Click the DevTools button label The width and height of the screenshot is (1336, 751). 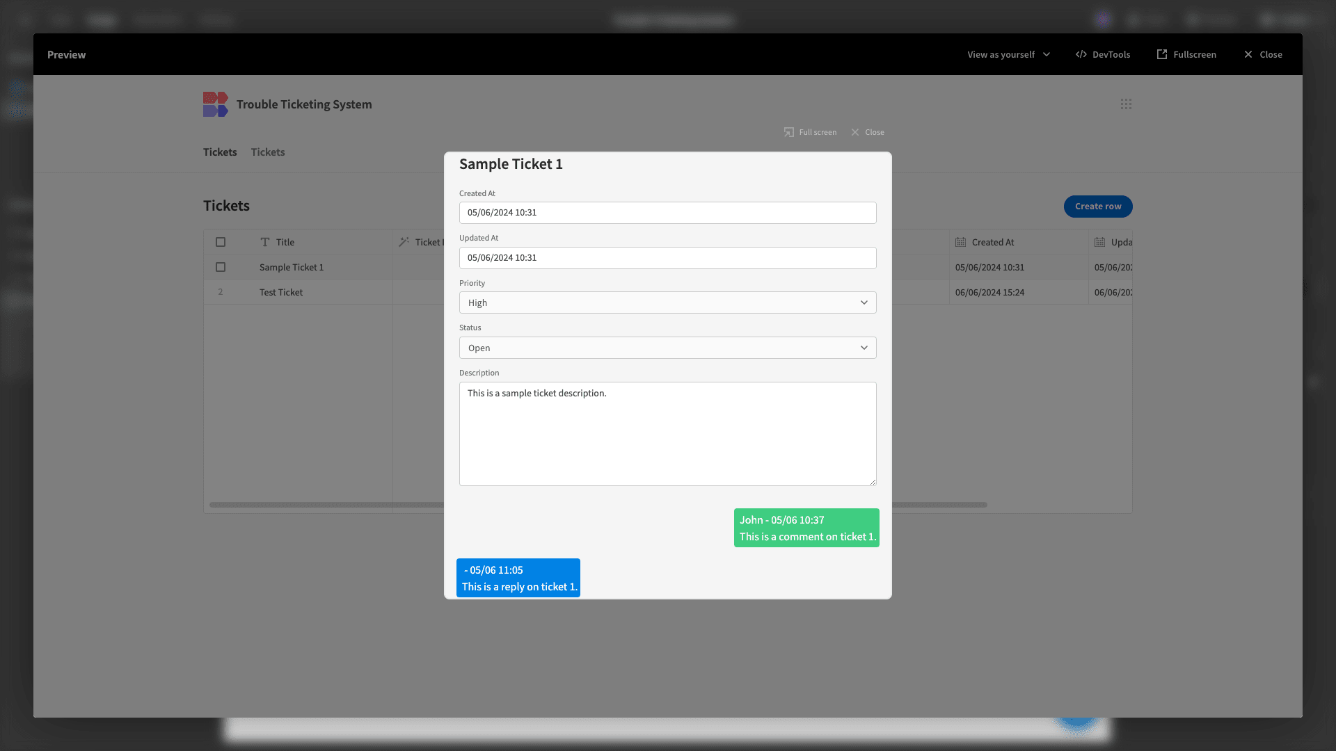tap(1111, 54)
